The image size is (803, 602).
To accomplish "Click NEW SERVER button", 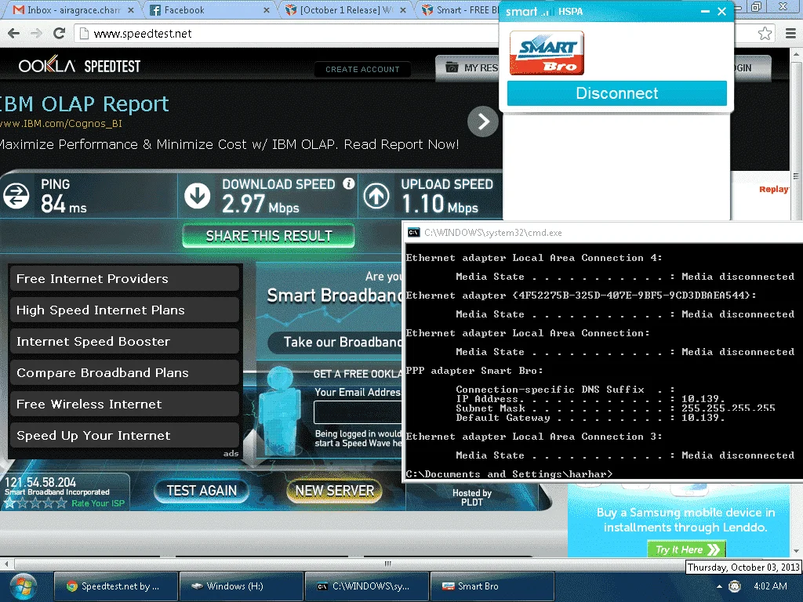I will [x=334, y=491].
